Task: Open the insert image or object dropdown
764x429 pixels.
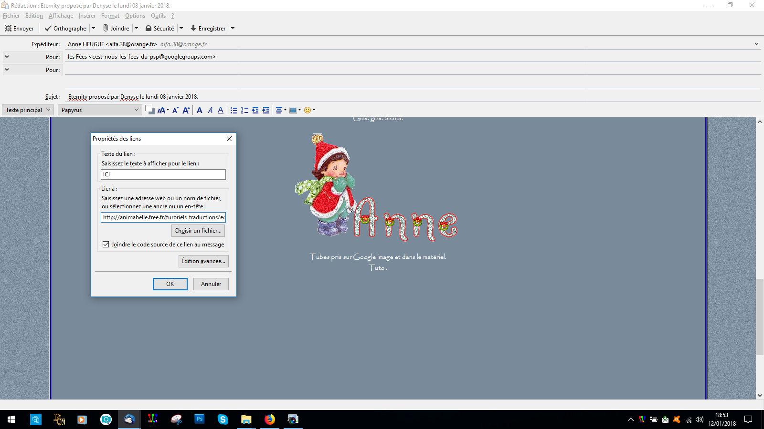Action: pos(295,110)
